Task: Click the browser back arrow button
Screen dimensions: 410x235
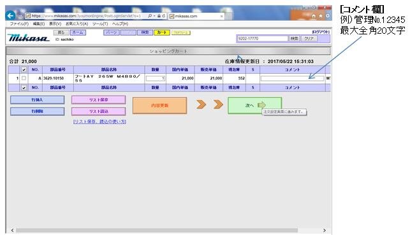Action: (10, 16)
